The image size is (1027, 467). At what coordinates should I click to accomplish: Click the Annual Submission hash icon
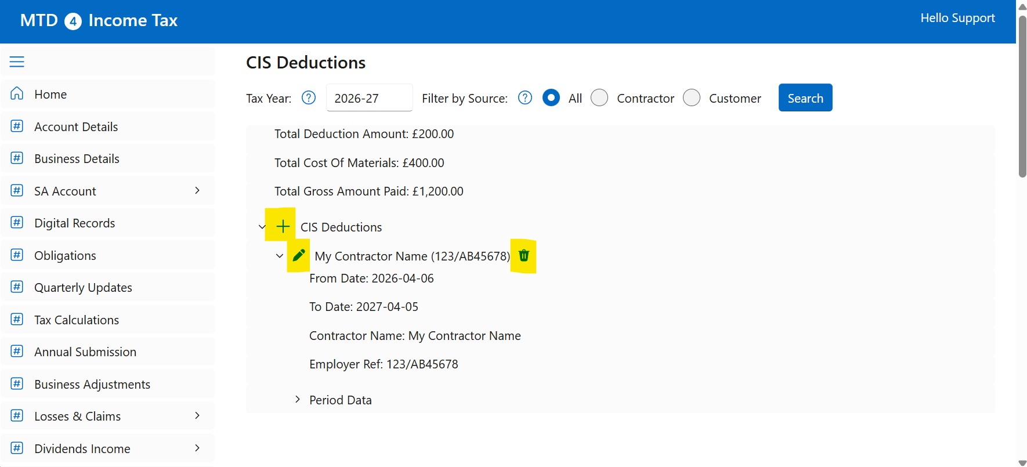pos(17,351)
